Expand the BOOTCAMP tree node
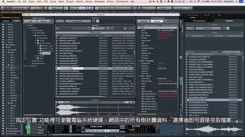 point(33,33)
